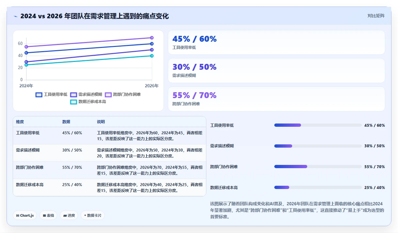Click the 对比矩阵 label in the header
The height and width of the screenshot is (233, 398).
pyautogui.click(x=376, y=16)
